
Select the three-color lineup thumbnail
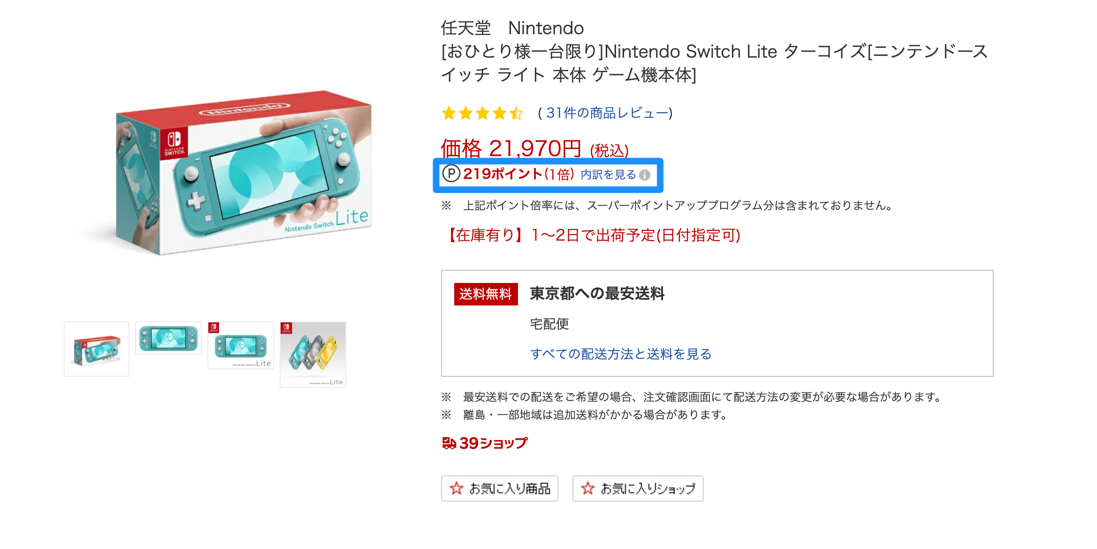click(313, 353)
